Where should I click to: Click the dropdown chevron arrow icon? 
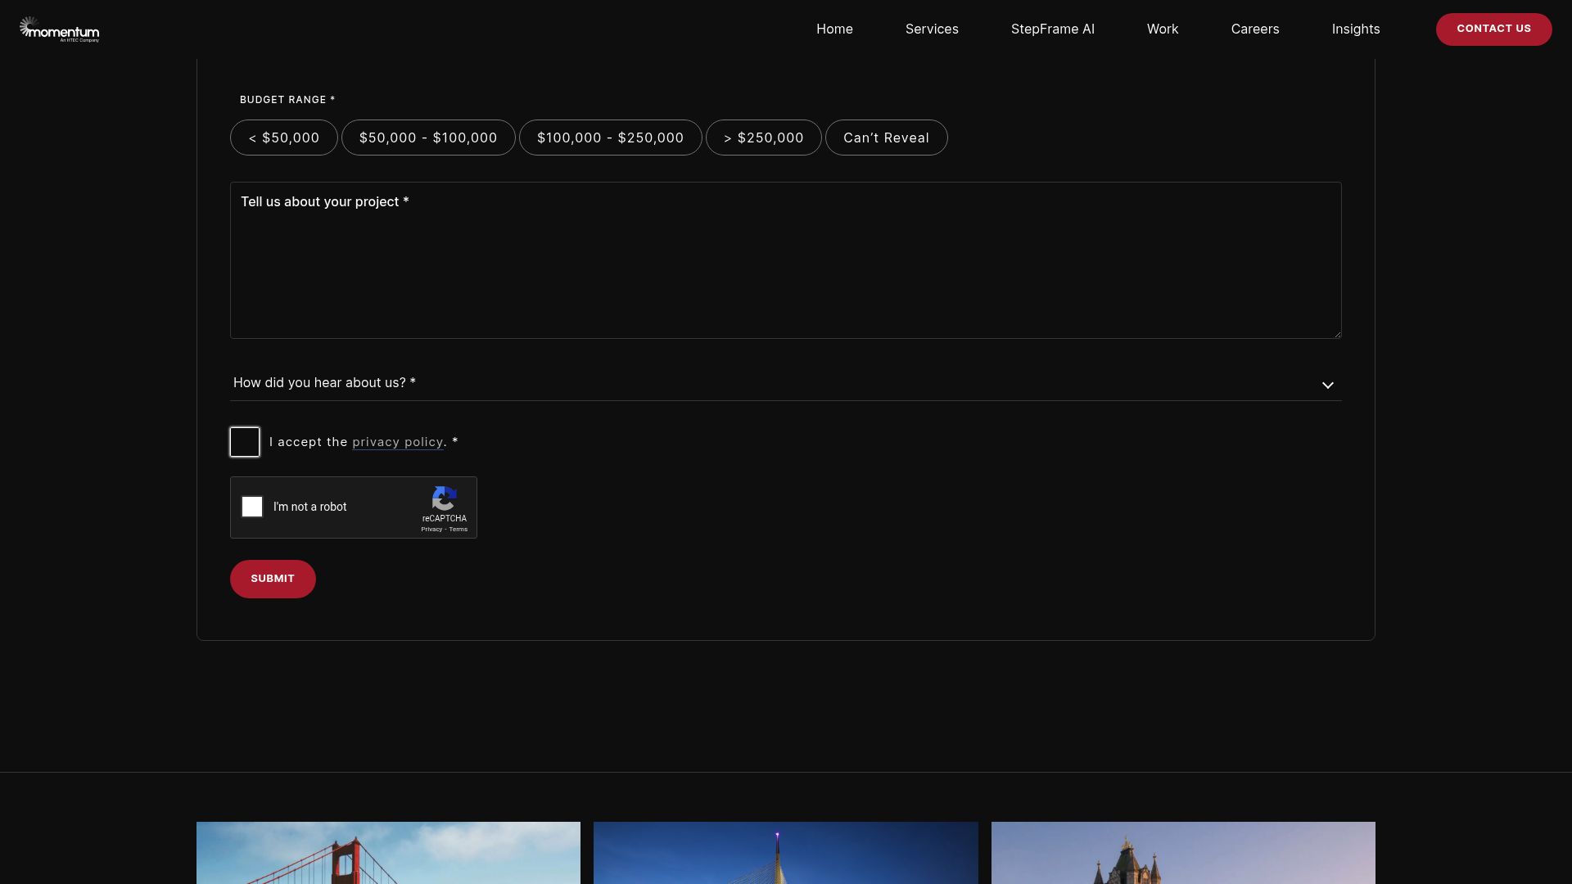click(x=1327, y=385)
